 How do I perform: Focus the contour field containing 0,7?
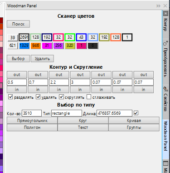coord(38,82)
